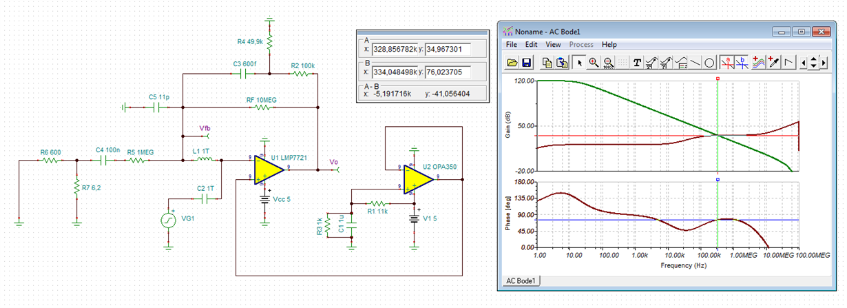Image resolution: width=847 pixels, height=308 pixels.
Task: Choose the first auto label curve tool
Action: pos(652,63)
